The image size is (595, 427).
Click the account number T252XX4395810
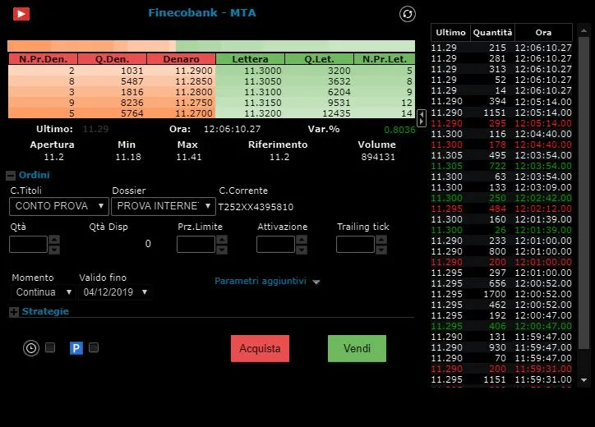256,207
